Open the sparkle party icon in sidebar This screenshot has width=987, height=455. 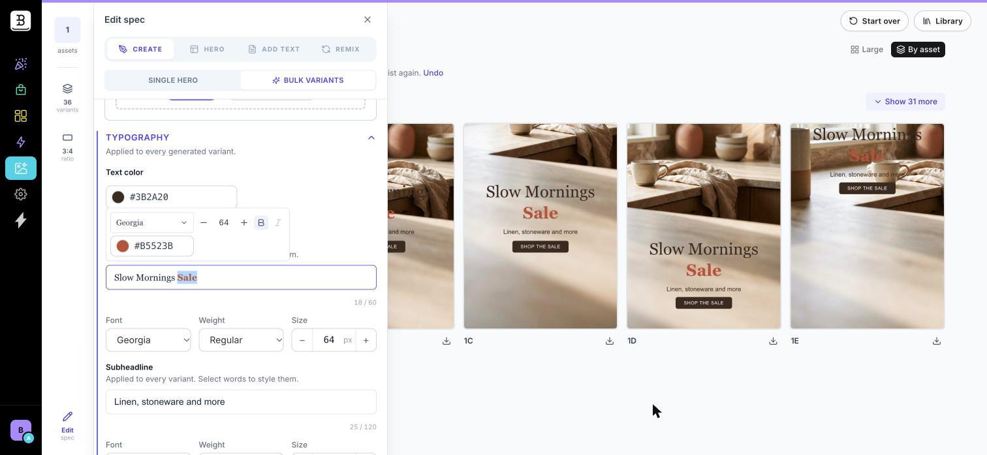(21, 64)
